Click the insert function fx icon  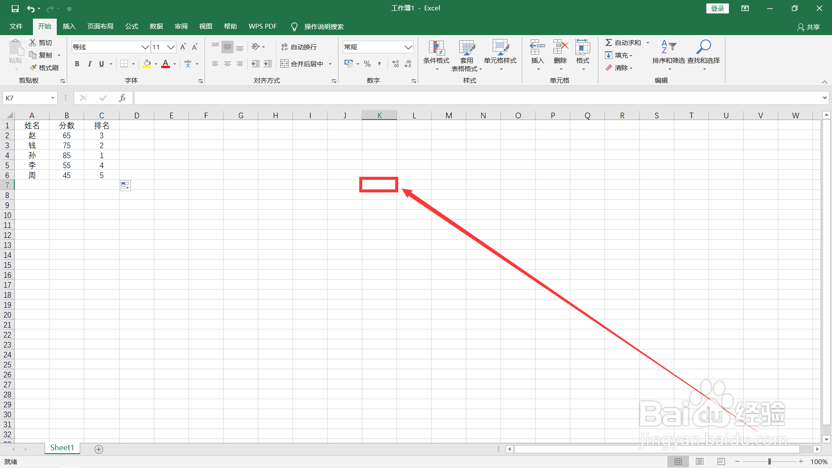coord(122,98)
